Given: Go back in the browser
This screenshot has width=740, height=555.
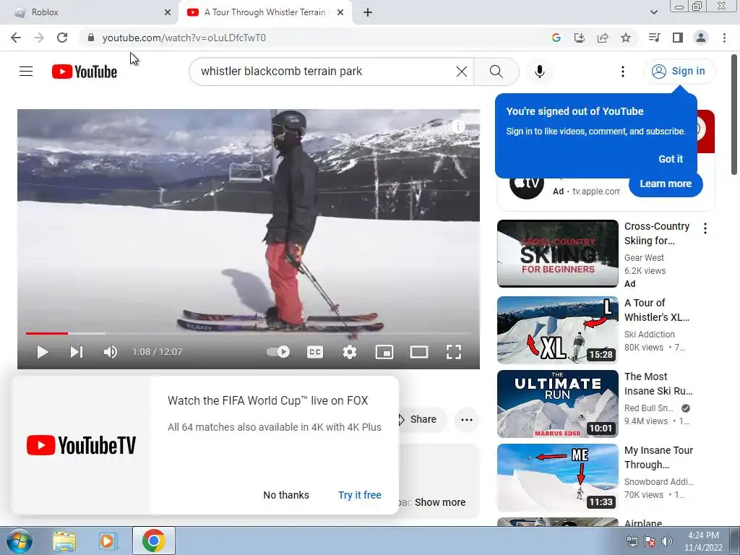Looking at the screenshot, I should point(16,38).
